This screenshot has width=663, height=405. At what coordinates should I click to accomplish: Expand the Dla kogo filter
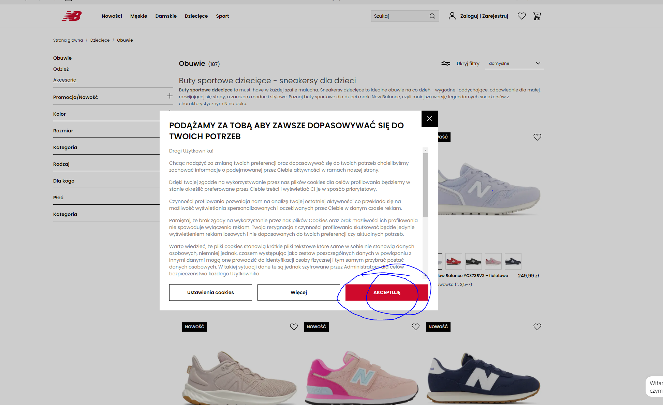pos(106,181)
